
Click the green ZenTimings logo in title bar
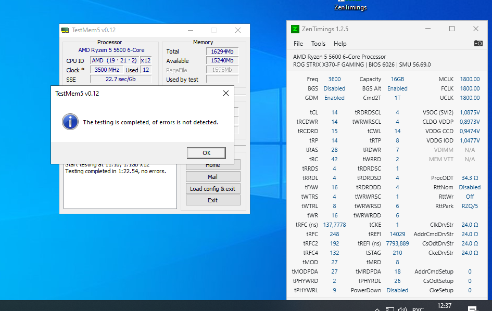pyautogui.click(x=295, y=29)
